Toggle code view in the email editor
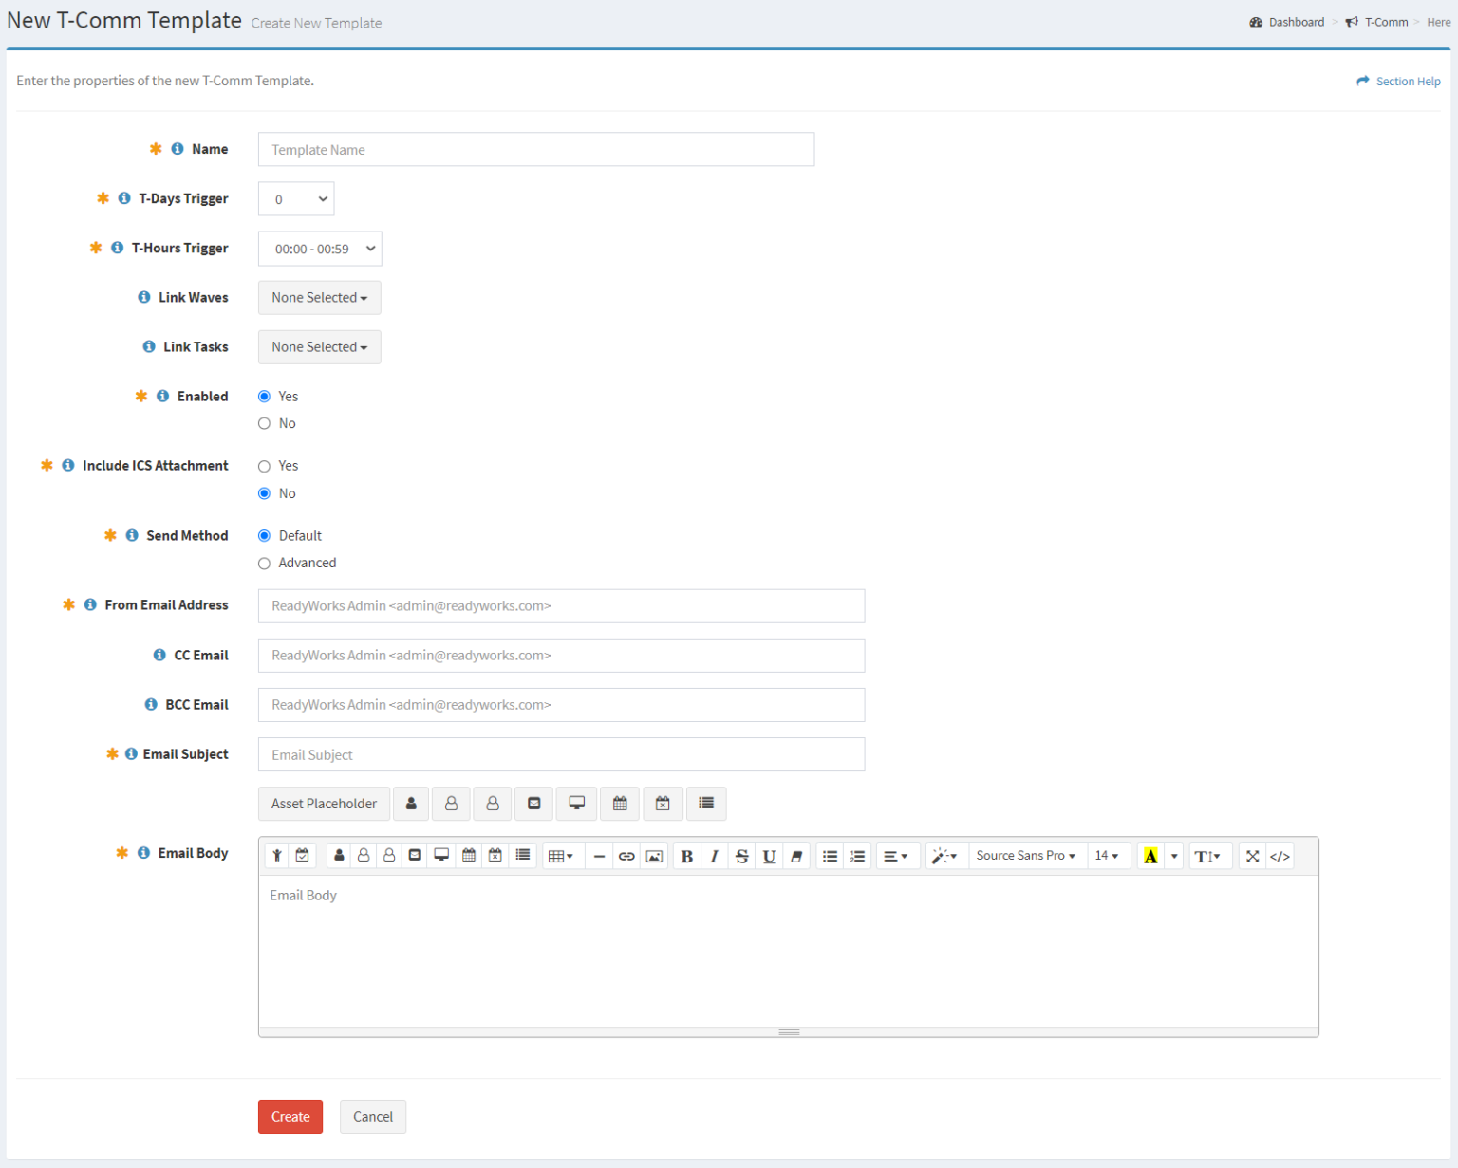 click(x=1280, y=855)
